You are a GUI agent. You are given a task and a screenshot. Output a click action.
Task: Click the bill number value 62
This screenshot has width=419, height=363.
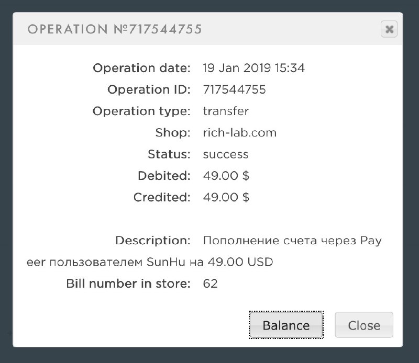point(210,284)
